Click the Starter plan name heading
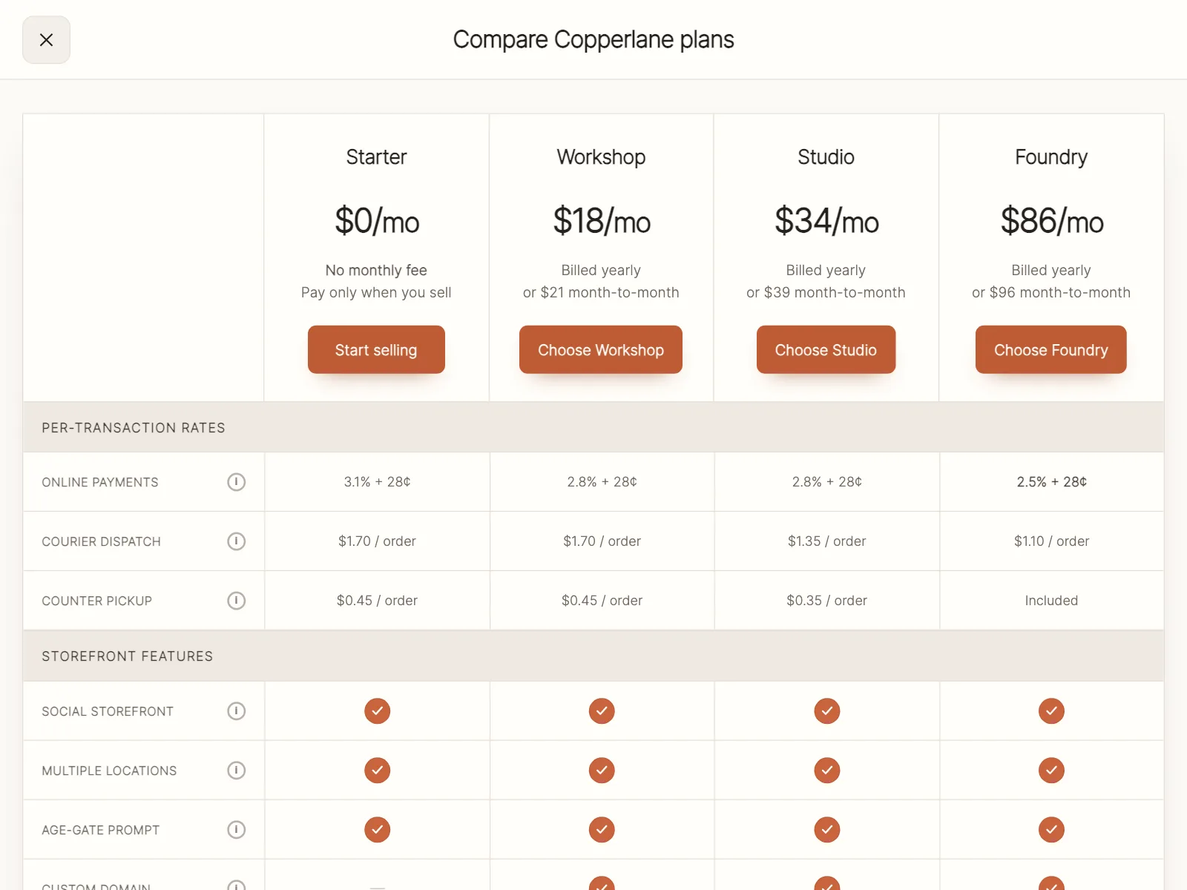This screenshot has width=1187, height=890. [x=376, y=157]
